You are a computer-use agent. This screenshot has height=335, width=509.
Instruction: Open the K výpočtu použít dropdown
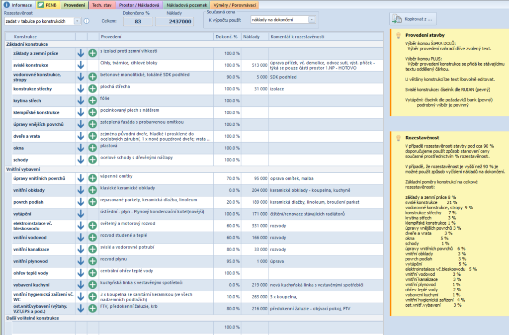point(312,20)
